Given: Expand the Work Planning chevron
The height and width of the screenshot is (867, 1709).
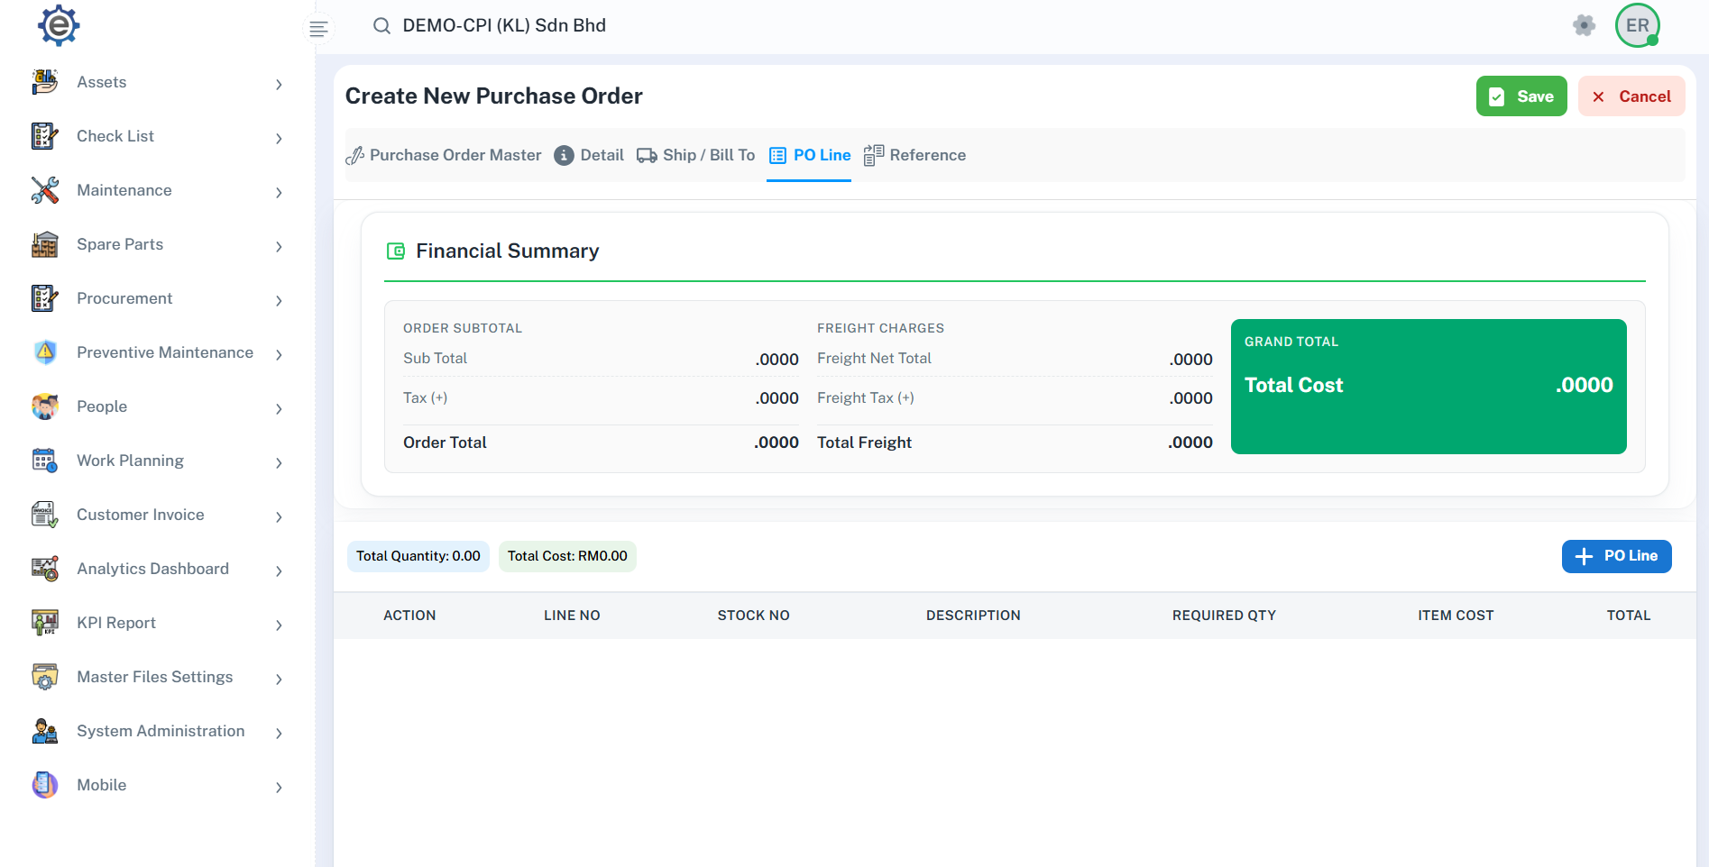Looking at the screenshot, I should [x=279, y=462].
